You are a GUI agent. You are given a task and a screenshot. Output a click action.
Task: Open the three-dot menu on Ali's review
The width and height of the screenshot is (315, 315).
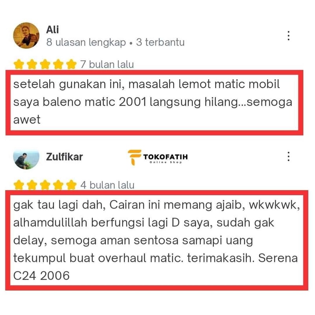click(289, 36)
